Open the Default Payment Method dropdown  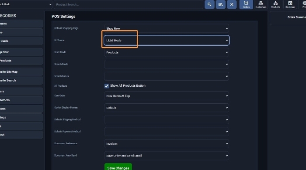pyautogui.click(x=167, y=132)
